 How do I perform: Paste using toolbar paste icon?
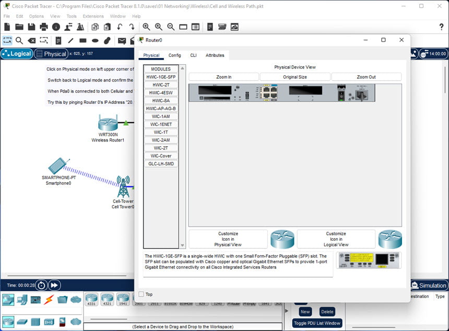pos(107,27)
